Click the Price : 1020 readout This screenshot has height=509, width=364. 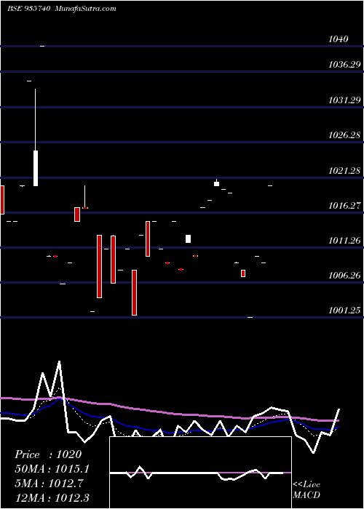click(48, 454)
